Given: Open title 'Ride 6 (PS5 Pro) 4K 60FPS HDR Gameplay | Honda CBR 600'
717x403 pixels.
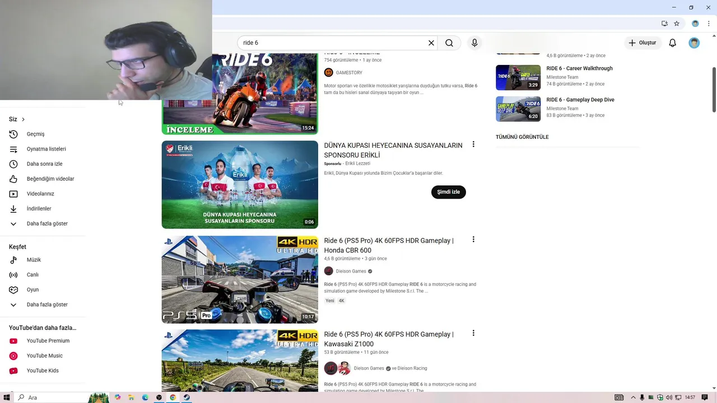Looking at the screenshot, I should pyautogui.click(x=389, y=246).
